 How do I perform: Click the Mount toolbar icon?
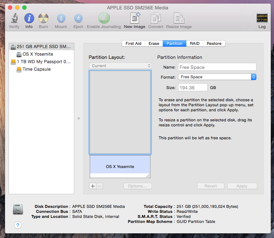coord(61,18)
